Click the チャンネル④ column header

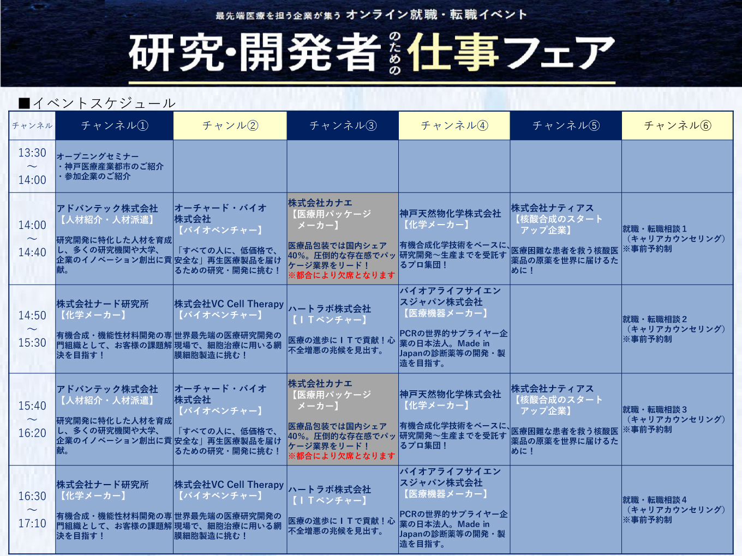(x=454, y=125)
